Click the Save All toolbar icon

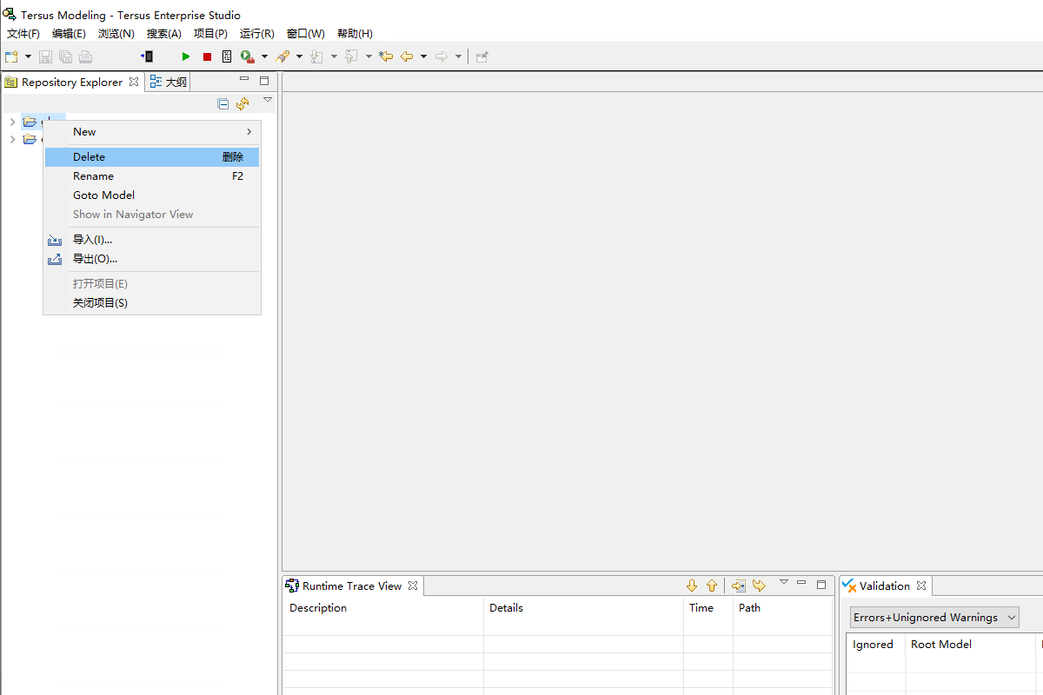[x=65, y=56]
